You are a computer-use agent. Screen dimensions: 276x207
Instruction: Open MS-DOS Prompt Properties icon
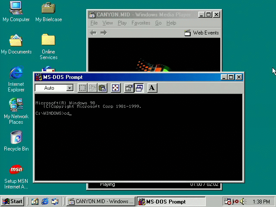[129, 88]
